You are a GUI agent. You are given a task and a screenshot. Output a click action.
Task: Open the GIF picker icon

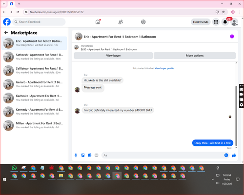pyautogui.click(x=97, y=155)
